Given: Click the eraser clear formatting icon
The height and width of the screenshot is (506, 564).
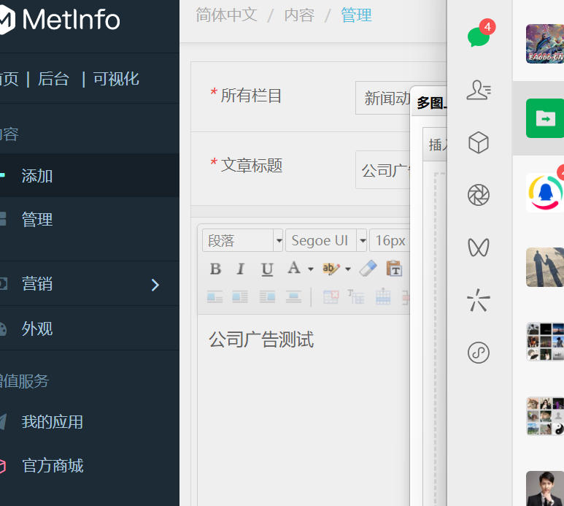Looking at the screenshot, I should coord(368,269).
